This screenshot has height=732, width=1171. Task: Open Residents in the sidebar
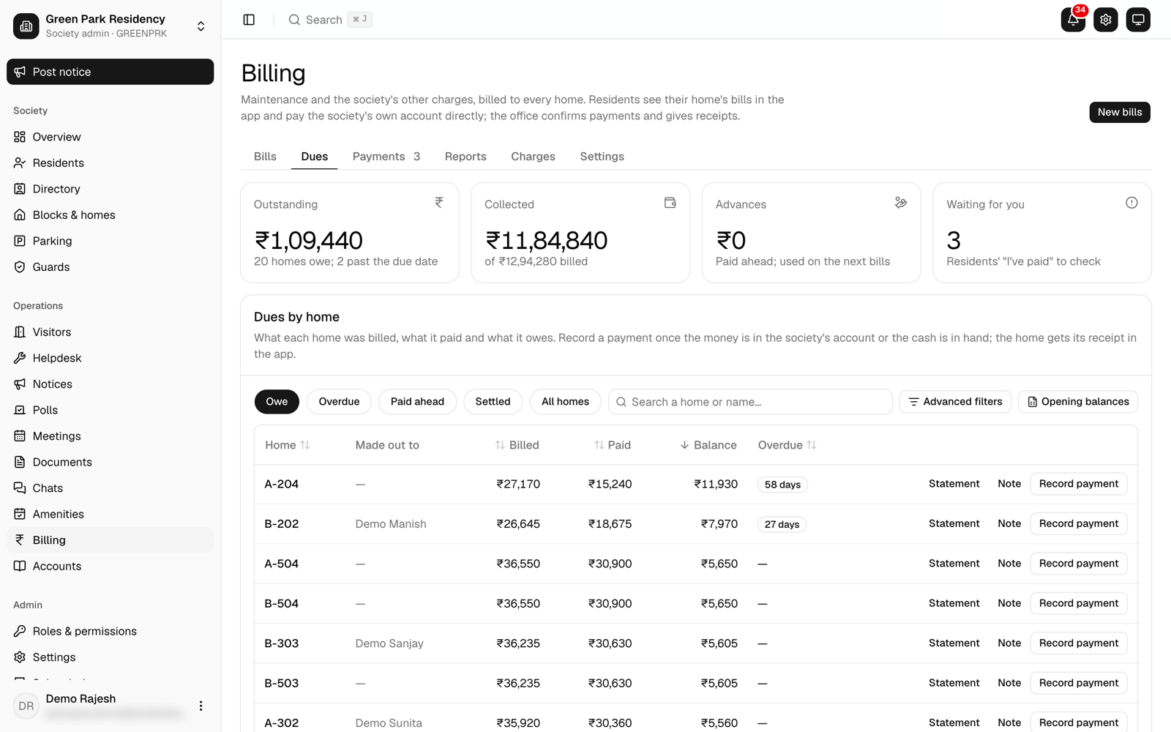coord(110,163)
